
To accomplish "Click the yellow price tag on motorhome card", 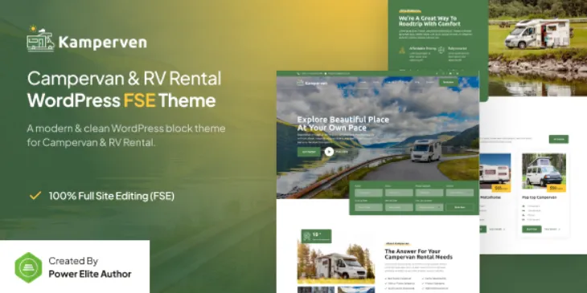I will pyautogui.click(x=501, y=188).
